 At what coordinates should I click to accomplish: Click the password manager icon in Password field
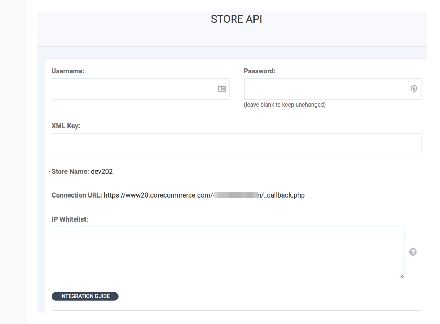(x=414, y=89)
